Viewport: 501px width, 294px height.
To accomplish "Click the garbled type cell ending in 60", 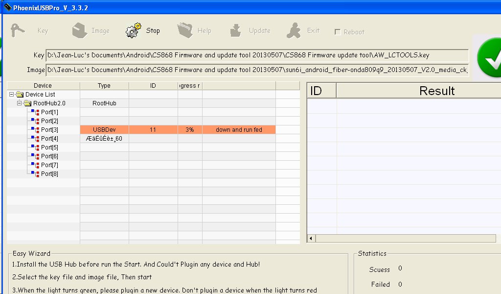I will tap(105, 138).
